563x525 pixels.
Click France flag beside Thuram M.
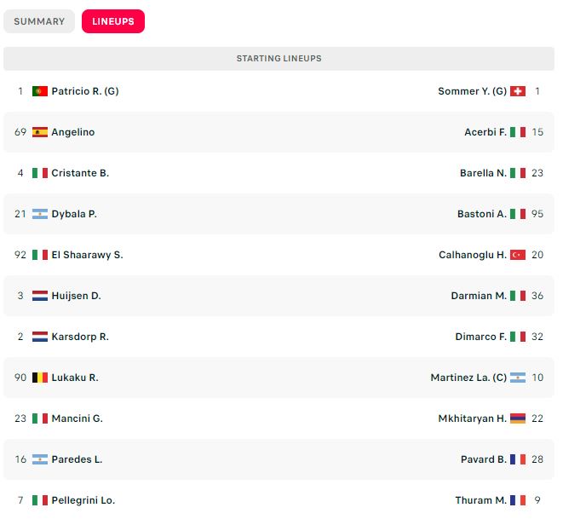click(518, 500)
